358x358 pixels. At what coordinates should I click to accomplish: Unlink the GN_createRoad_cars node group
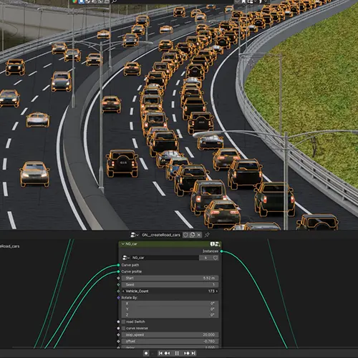199,235
